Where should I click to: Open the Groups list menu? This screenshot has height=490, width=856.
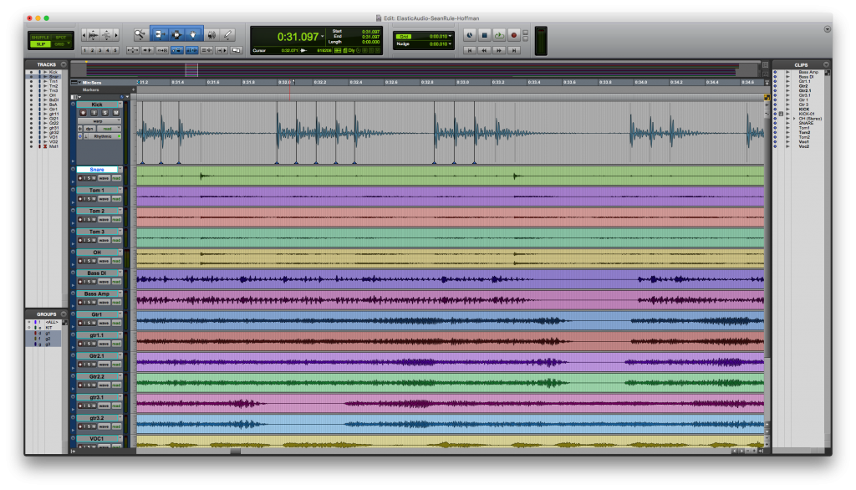[x=64, y=314]
